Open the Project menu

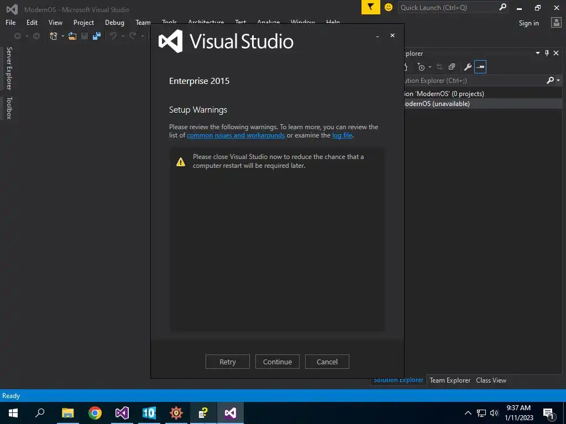click(x=83, y=22)
